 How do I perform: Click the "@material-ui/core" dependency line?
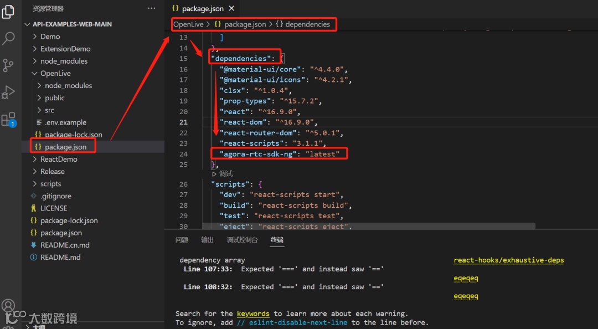tap(283, 69)
